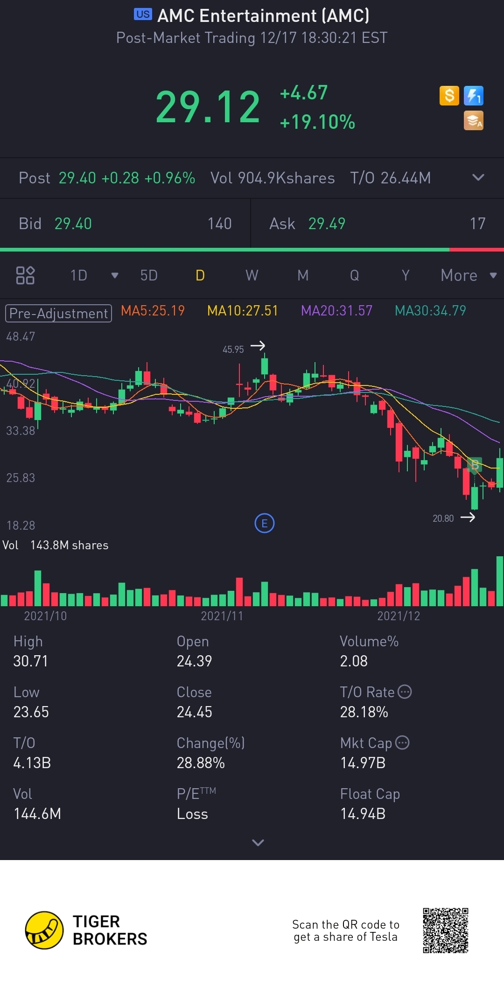Open the 1D timeframe dropdown arrow
Viewport: 504px width, 1001px height.
[115, 275]
